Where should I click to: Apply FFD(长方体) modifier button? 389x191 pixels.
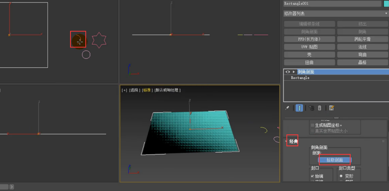pos(309,39)
